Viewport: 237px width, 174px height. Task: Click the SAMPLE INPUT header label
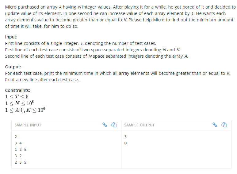point(28,125)
